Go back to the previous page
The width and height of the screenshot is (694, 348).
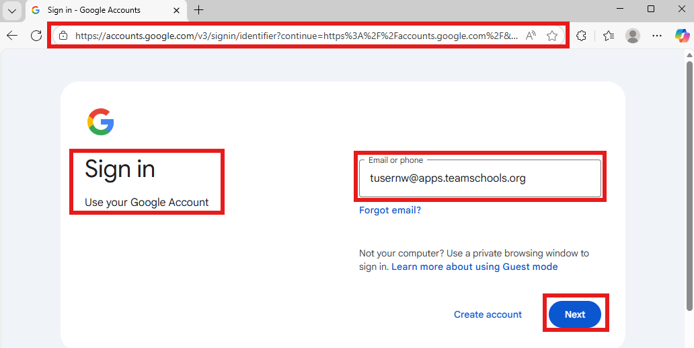pyautogui.click(x=12, y=36)
